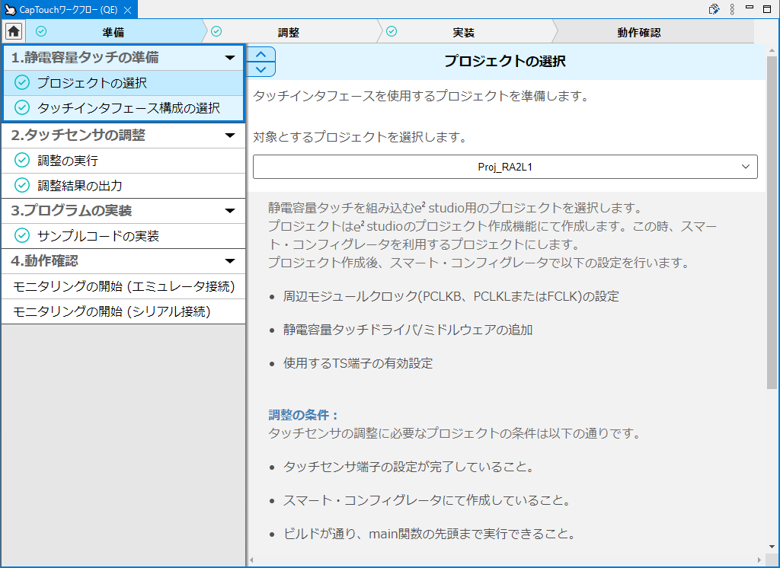This screenshot has width=780, height=568.
Task: Click the home icon in the workflow bar
Action: (14, 32)
